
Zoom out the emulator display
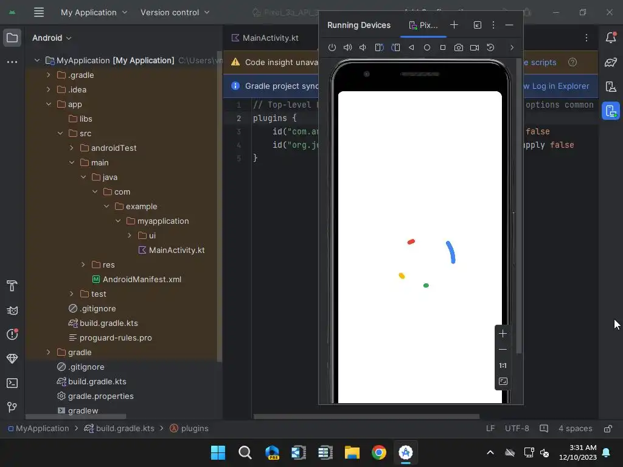(x=503, y=350)
